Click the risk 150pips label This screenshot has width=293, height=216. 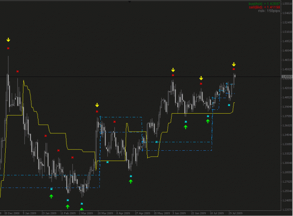(269, 11)
